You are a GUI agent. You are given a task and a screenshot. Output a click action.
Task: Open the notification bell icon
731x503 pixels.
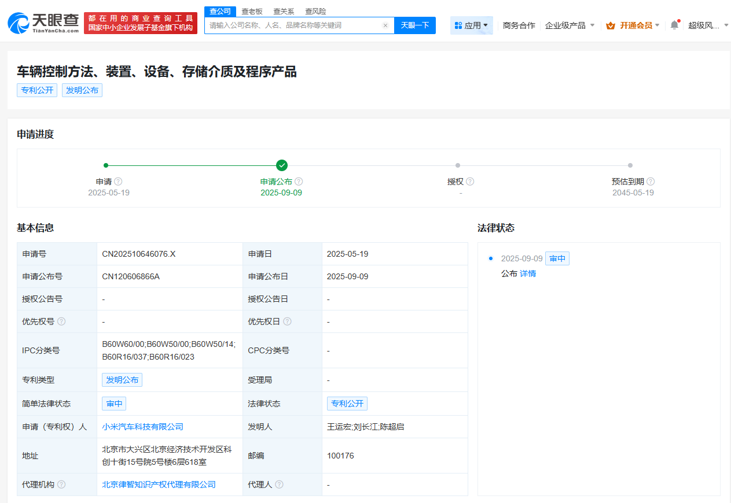(673, 25)
